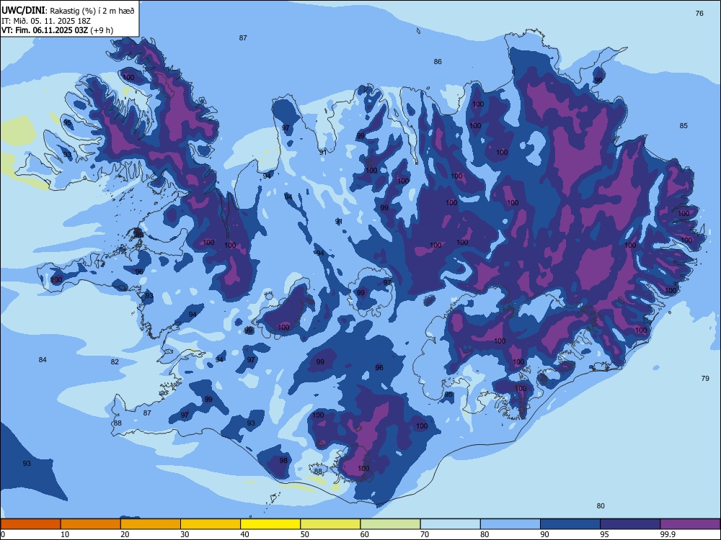The height and width of the screenshot is (540, 721).
Task: Click the initial time line 'IT: Mið. 05. 11. 2025 18Z'
Action: click(x=46, y=21)
